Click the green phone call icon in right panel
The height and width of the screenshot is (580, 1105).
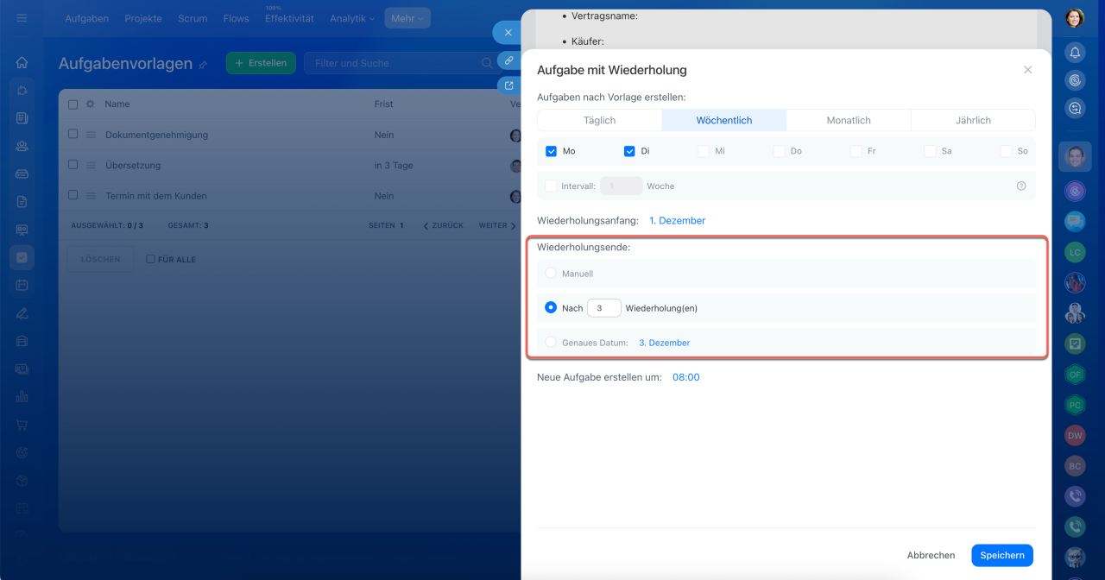point(1075,526)
